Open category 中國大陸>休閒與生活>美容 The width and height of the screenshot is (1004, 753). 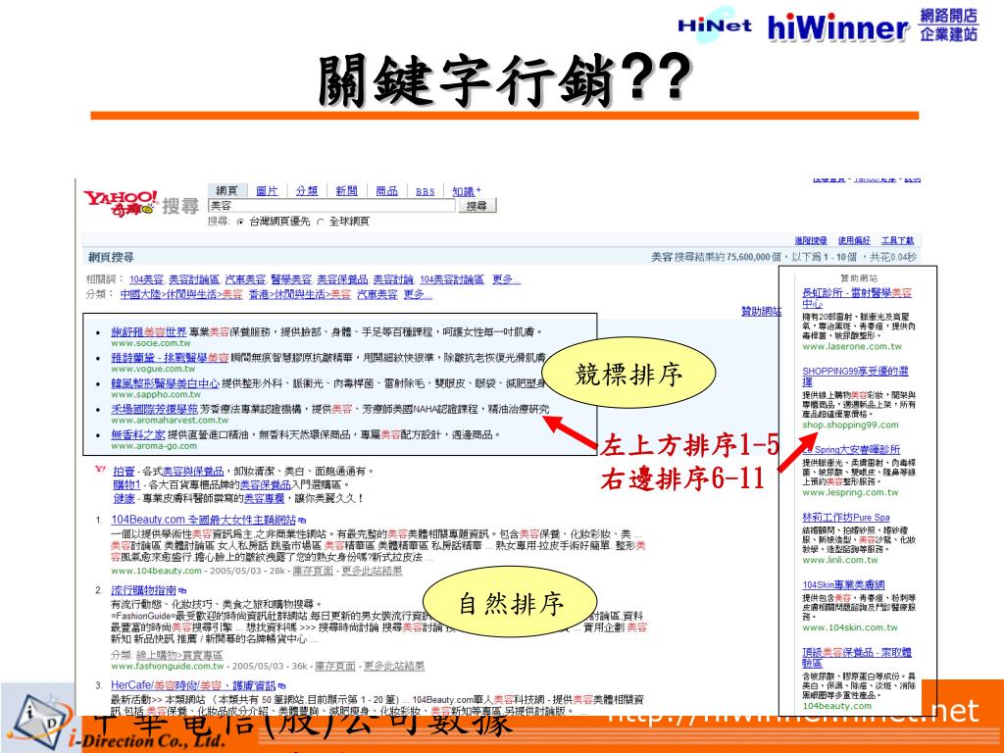click(181, 294)
